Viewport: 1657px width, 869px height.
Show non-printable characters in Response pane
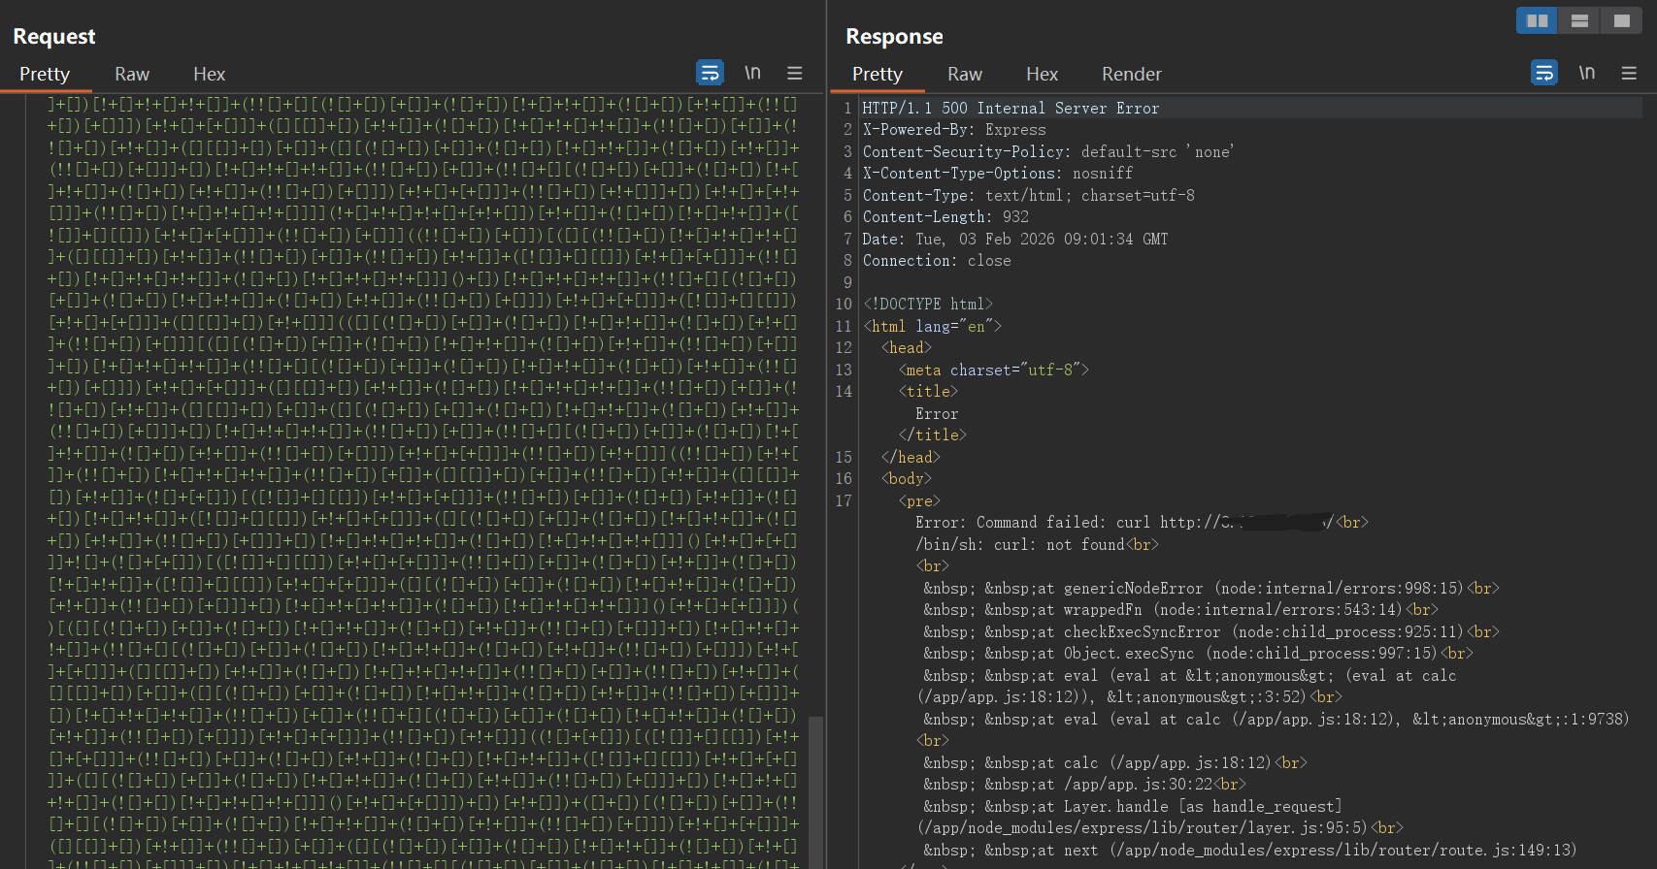tap(1586, 73)
